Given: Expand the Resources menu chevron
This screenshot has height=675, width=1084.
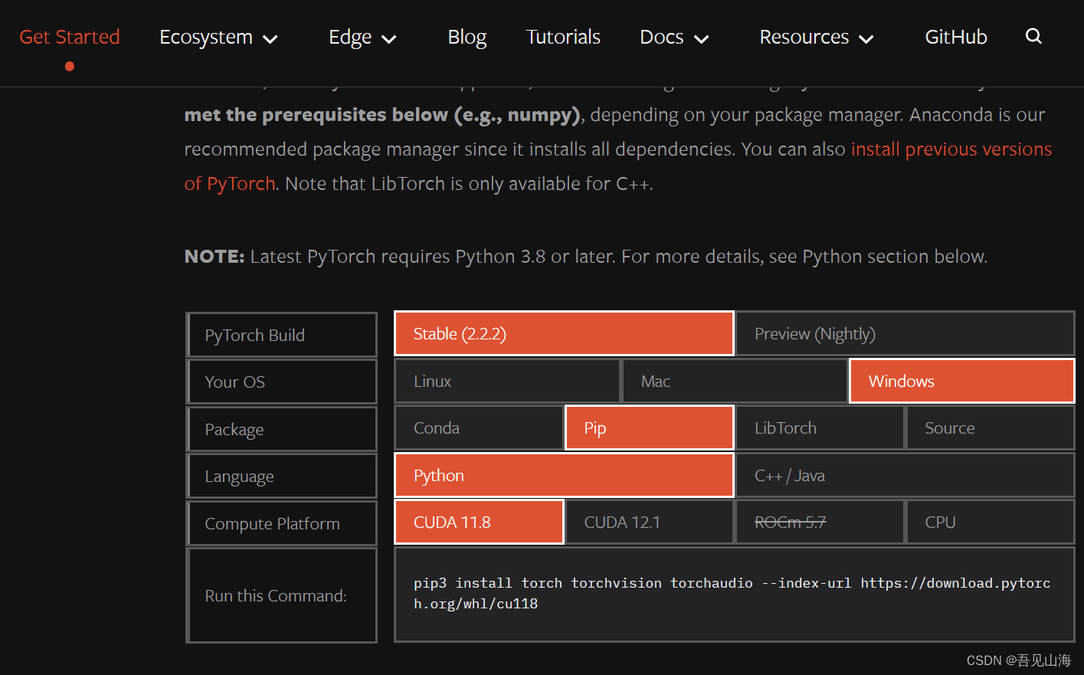Looking at the screenshot, I should 866,39.
